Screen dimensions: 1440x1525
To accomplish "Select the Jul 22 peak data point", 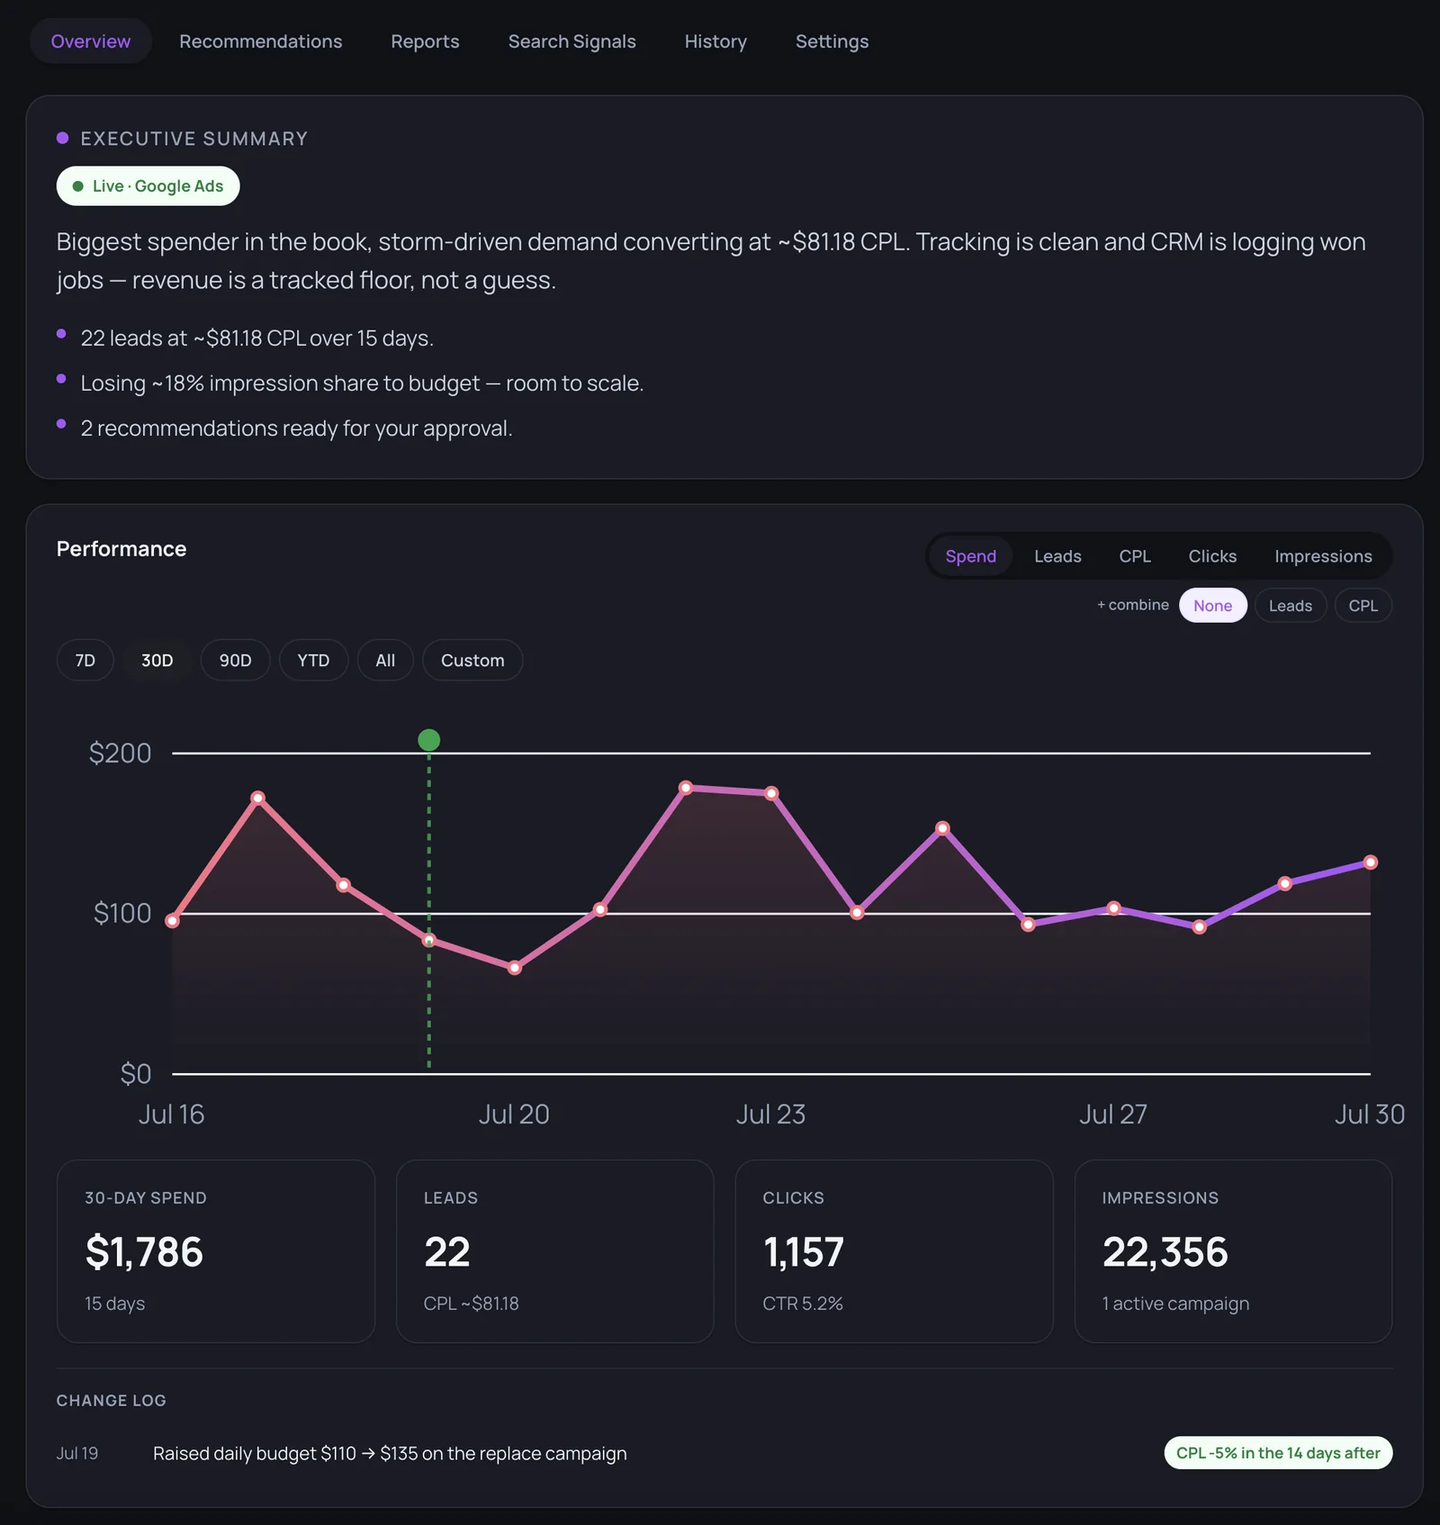I will [x=686, y=788].
